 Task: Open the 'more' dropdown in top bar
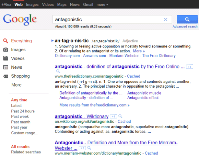coord(102,4)
